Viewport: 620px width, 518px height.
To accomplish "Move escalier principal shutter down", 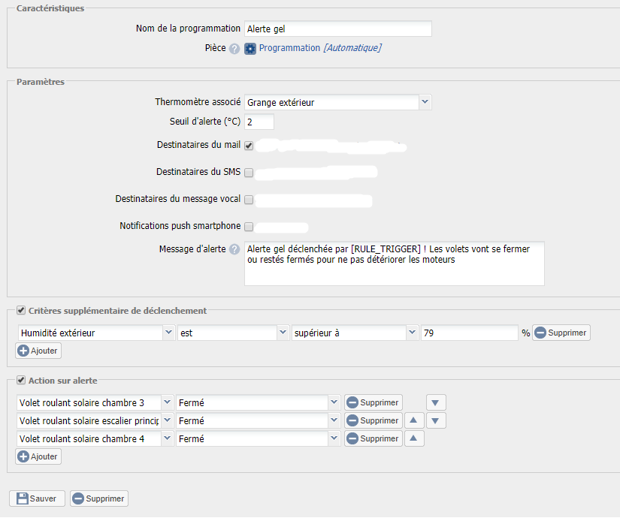I will point(437,420).
